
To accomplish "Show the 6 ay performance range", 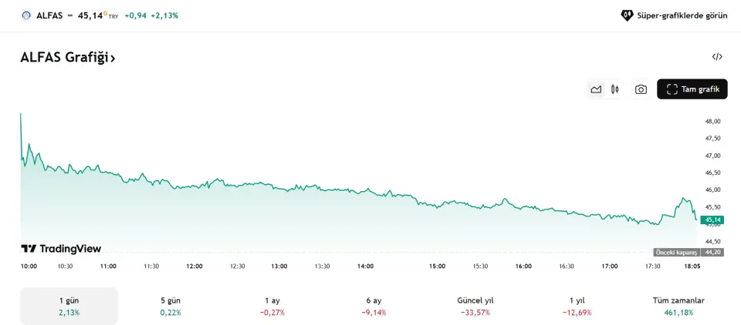I will pos(374,306).
